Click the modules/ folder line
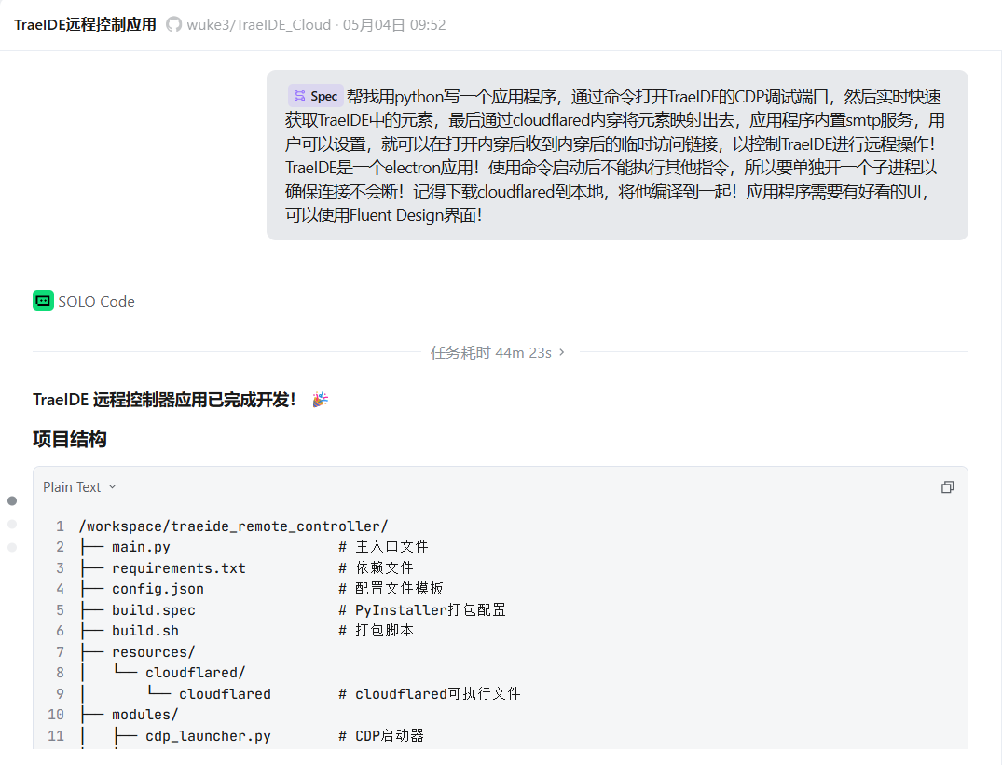Image resolution: width=1002 pixels, height=765 pixels. point(145,715)
